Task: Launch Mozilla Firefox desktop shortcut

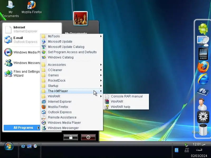Action: point(32,7)
